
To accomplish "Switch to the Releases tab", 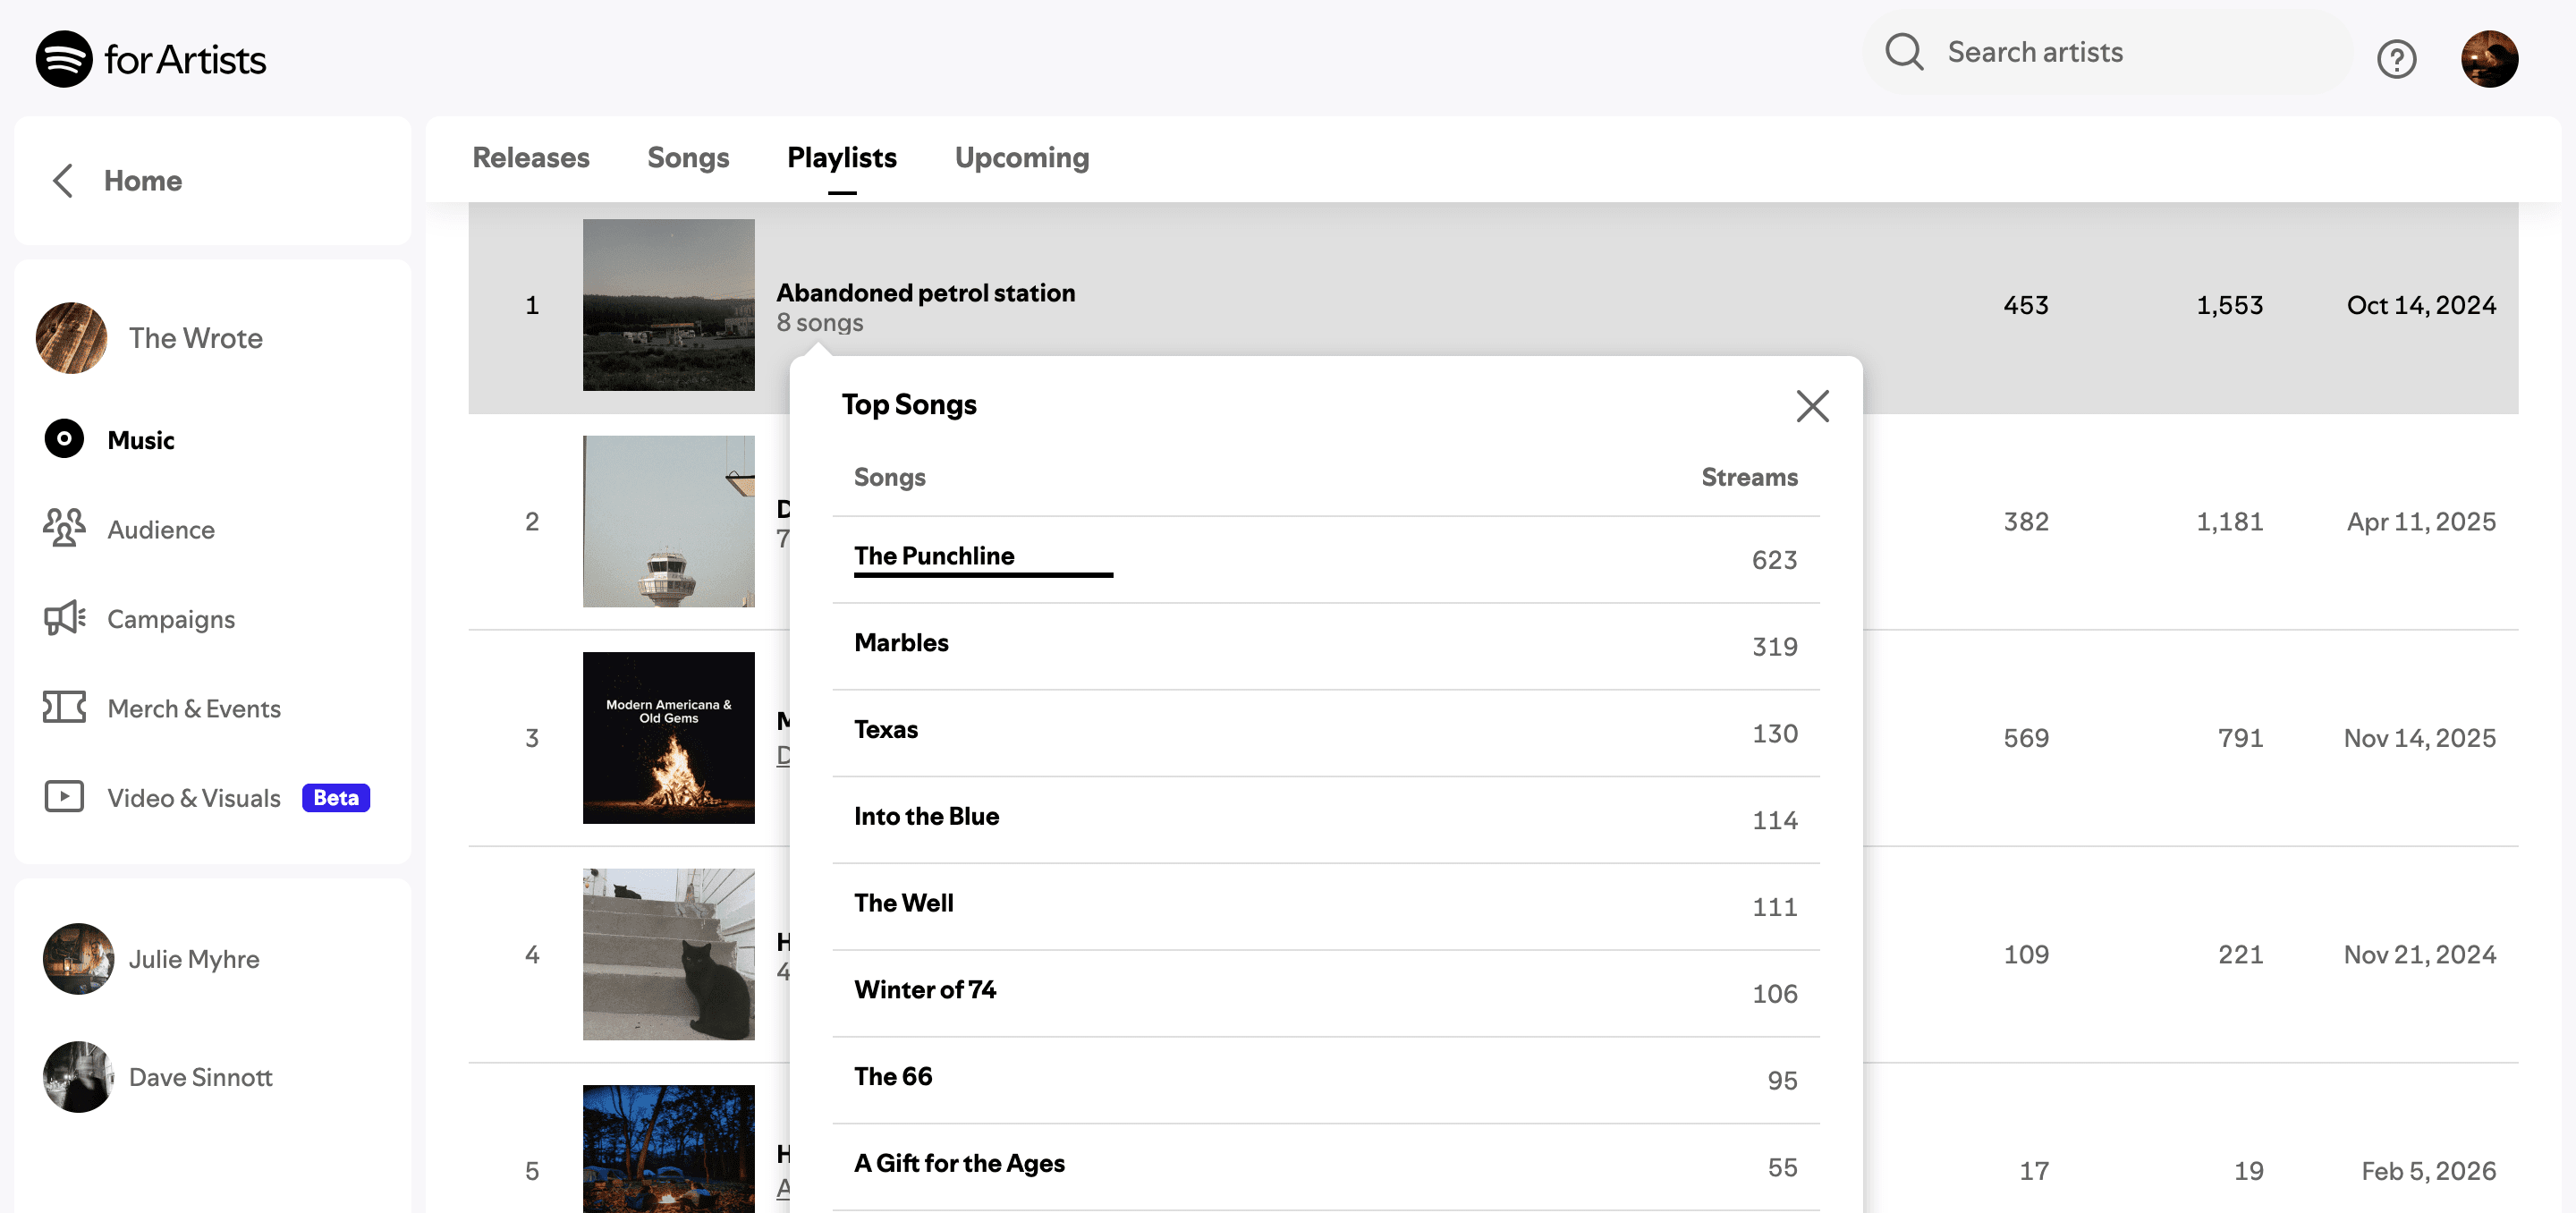I will coord(530,158).
